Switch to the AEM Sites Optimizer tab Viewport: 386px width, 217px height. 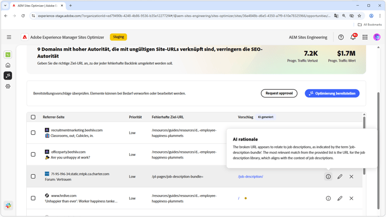tap(37, 6)
